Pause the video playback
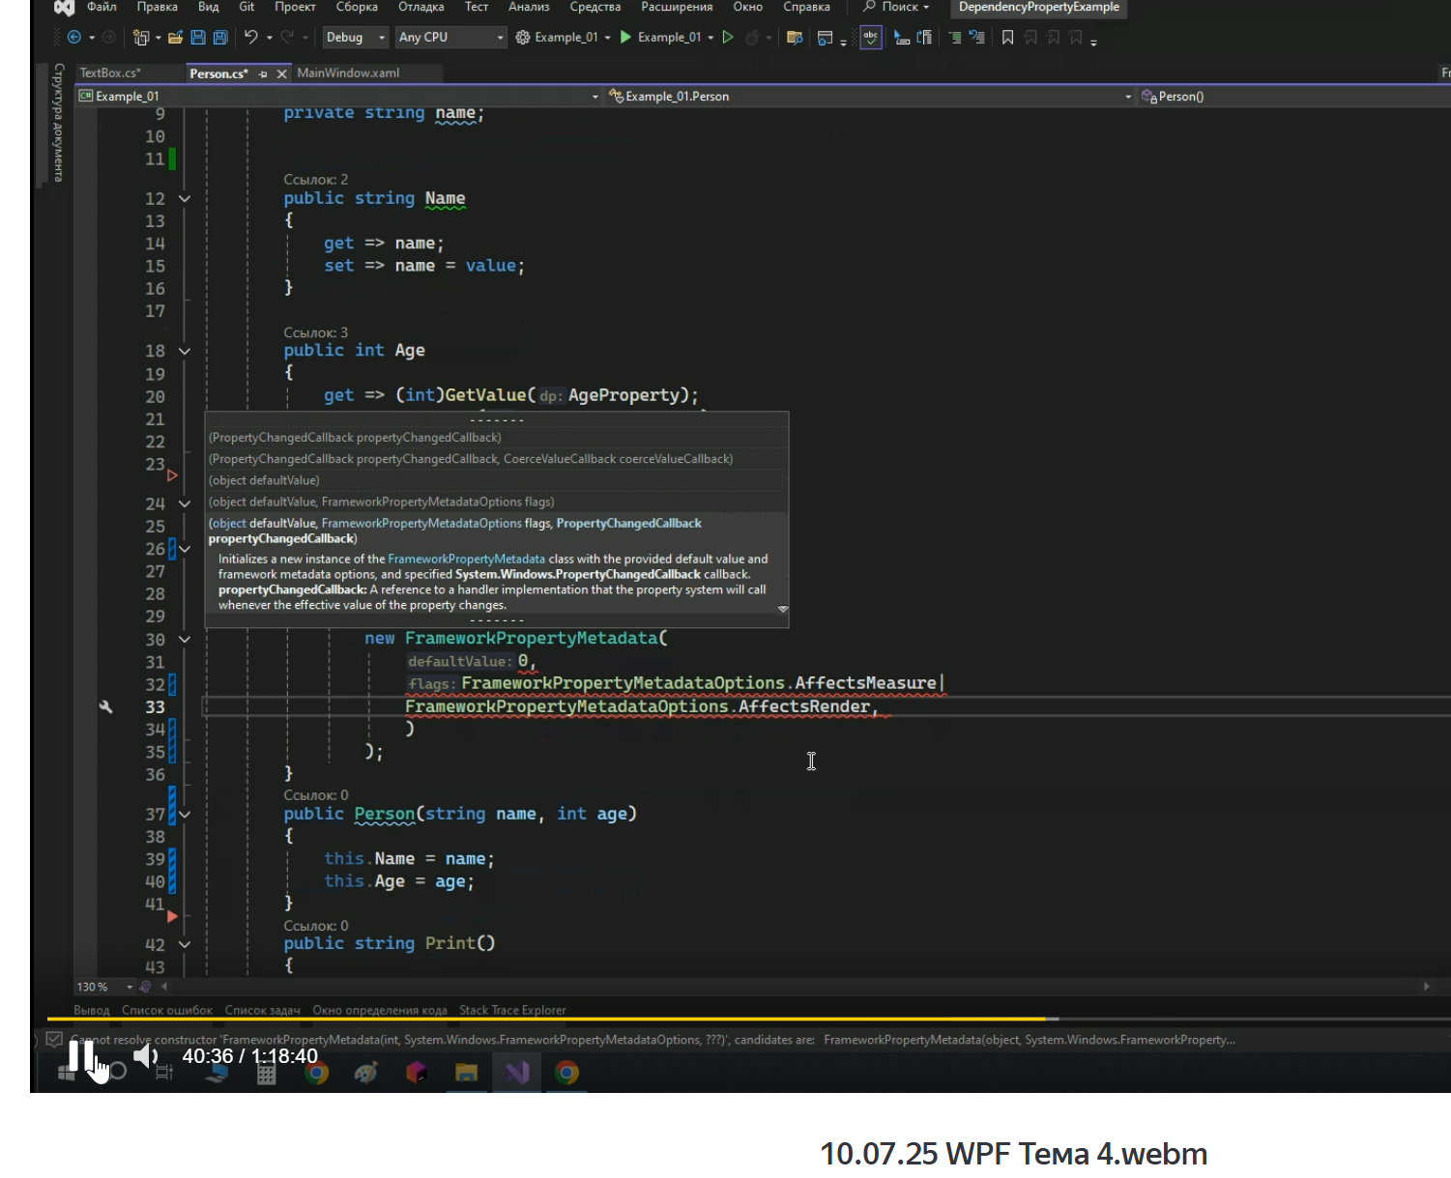The height and width of the screenshot is (1178, 1451). tap(81, 1056)
